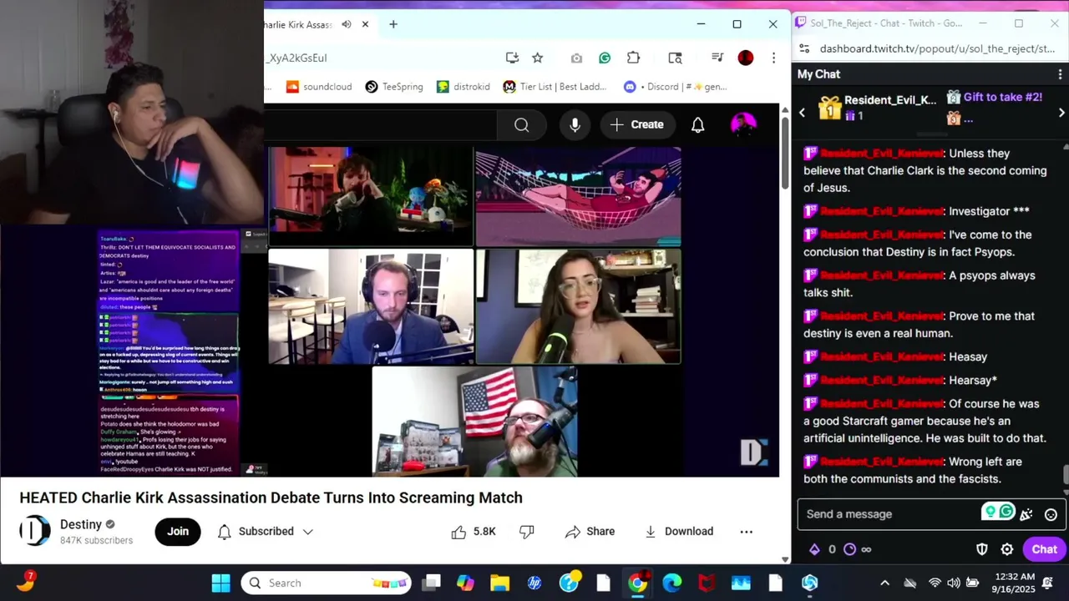Click the YouTube search magnifier icon

pos(521,125)
